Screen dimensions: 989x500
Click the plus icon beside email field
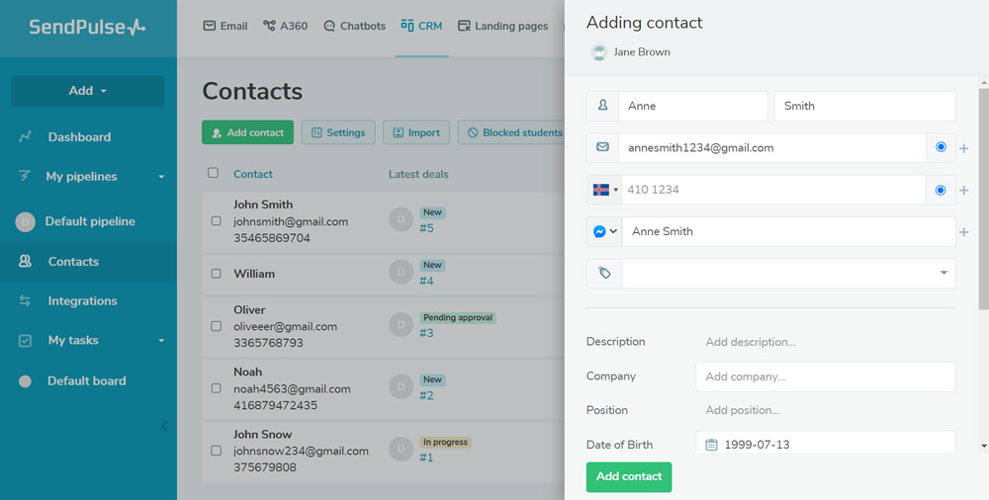(964, 148)
